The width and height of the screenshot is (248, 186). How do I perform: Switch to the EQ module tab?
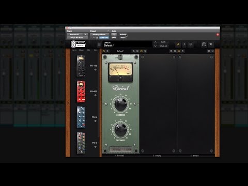[x=88, y=50]
